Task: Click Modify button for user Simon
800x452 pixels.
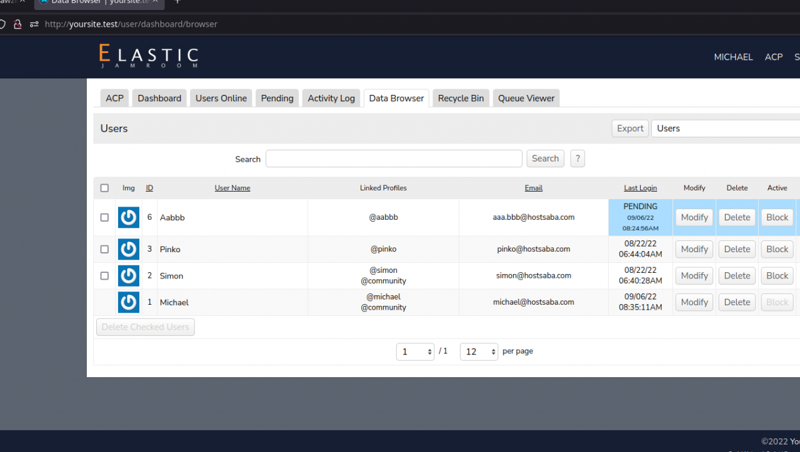Action: (694, 275)
